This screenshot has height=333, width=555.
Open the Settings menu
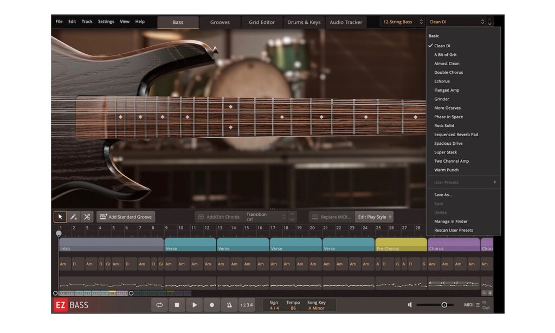[106, 22]
